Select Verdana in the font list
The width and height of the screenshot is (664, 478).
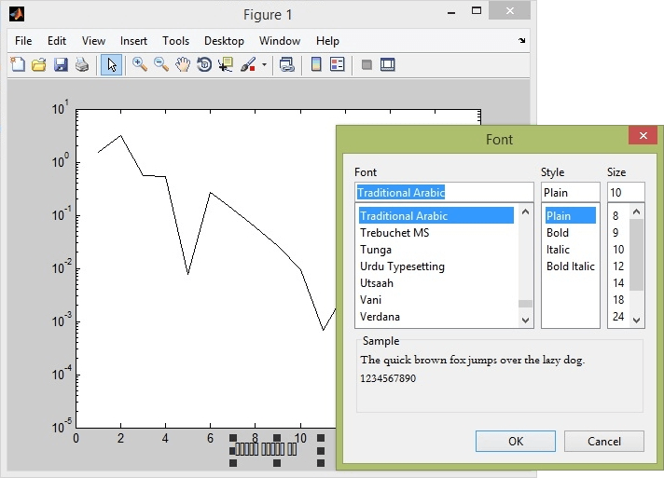pyautogui.click(x=436, y=317)
